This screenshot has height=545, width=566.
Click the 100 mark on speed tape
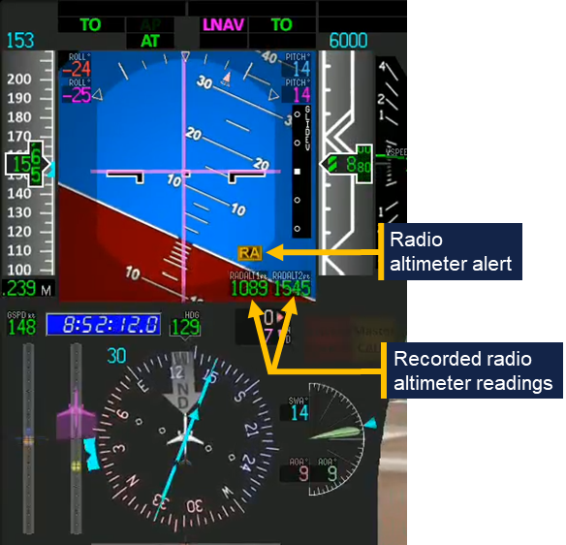click(19, 270)
